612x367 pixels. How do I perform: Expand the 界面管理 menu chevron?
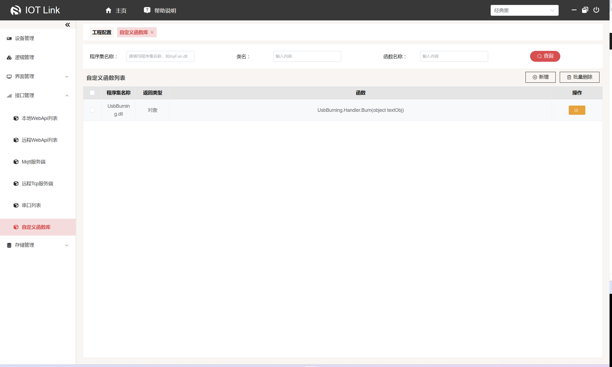point(67,76)
